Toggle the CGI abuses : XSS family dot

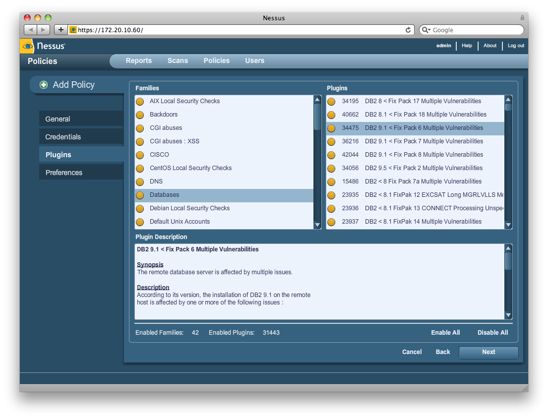[140, 141]
